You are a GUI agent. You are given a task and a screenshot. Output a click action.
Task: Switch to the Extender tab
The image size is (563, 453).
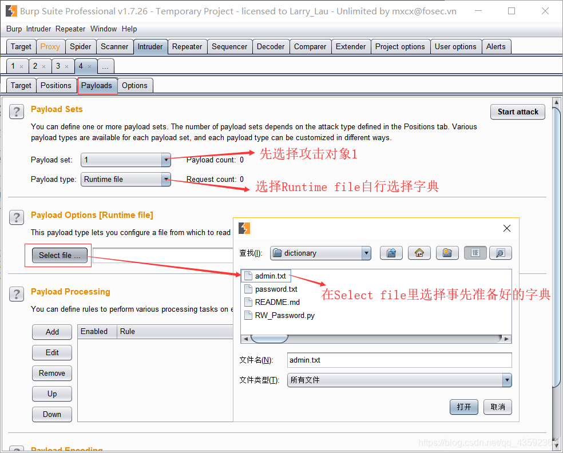(x=351, y=47)
